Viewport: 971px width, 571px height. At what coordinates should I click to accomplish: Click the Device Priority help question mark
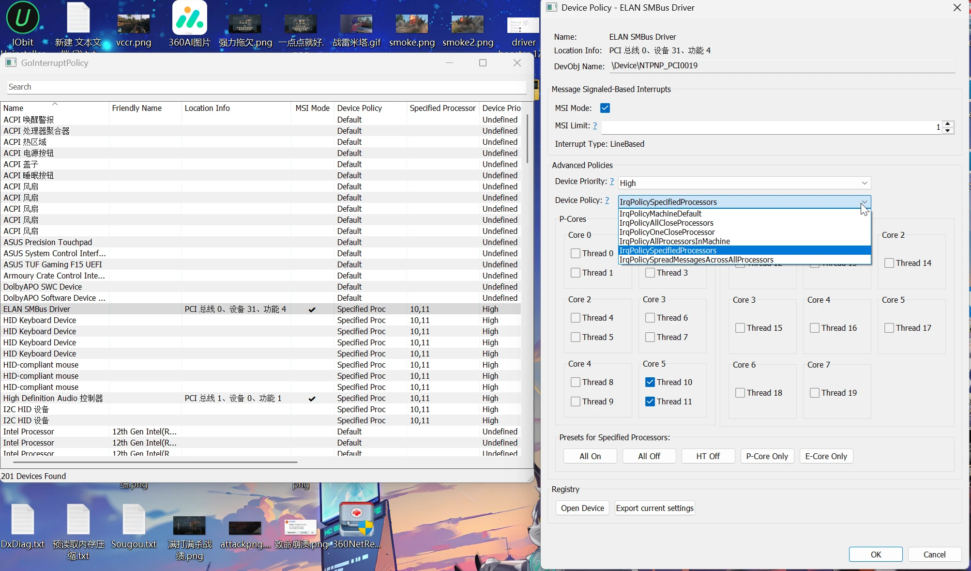pos(612,181)
